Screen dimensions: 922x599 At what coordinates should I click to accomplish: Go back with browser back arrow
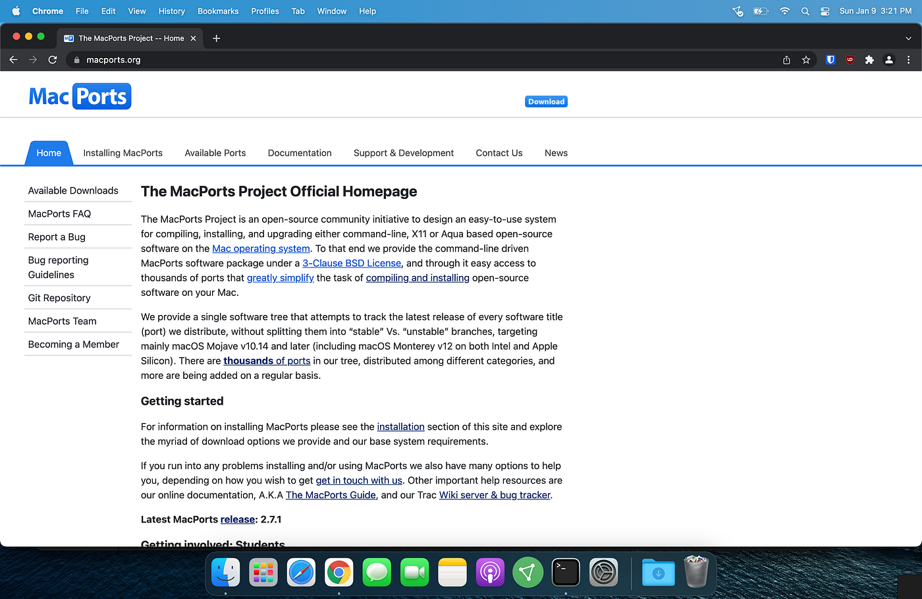point(13,59)
